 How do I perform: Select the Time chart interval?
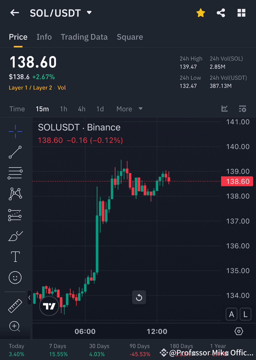[x=17, y=109]
